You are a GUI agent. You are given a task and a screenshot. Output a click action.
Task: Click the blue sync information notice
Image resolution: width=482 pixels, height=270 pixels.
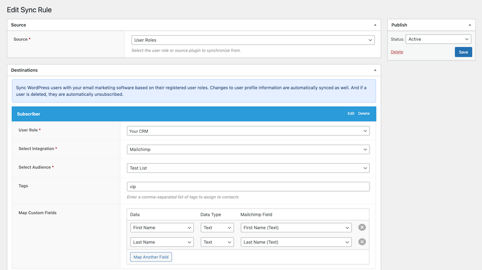point(194,91)
